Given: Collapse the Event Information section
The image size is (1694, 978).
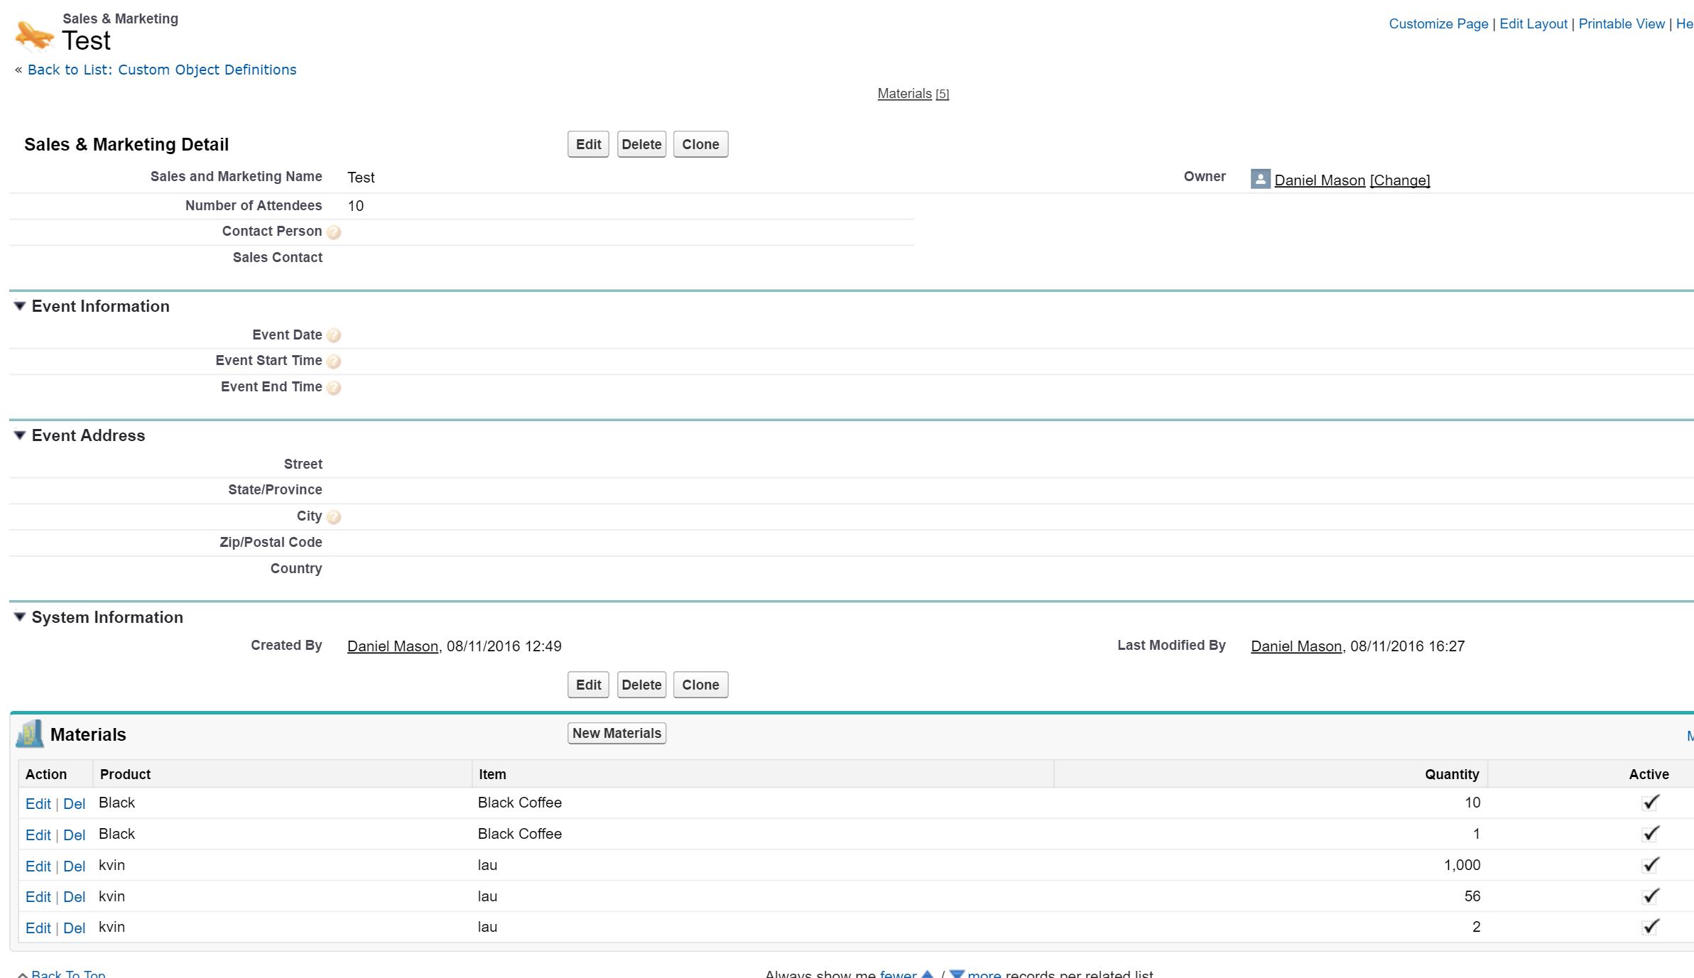Looking at the screenshot, I should (20, 306).
